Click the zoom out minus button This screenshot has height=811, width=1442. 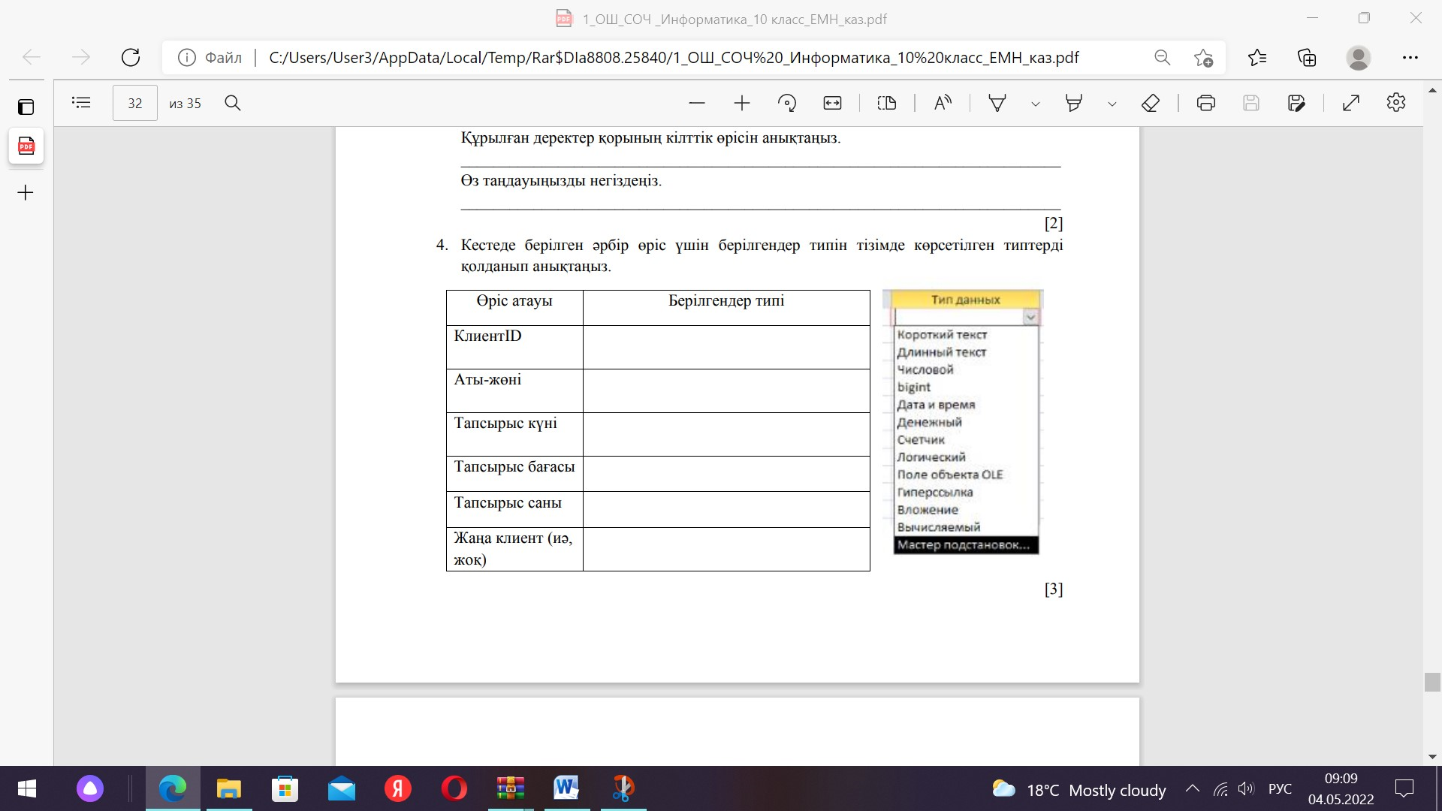(x=697, y=103)
